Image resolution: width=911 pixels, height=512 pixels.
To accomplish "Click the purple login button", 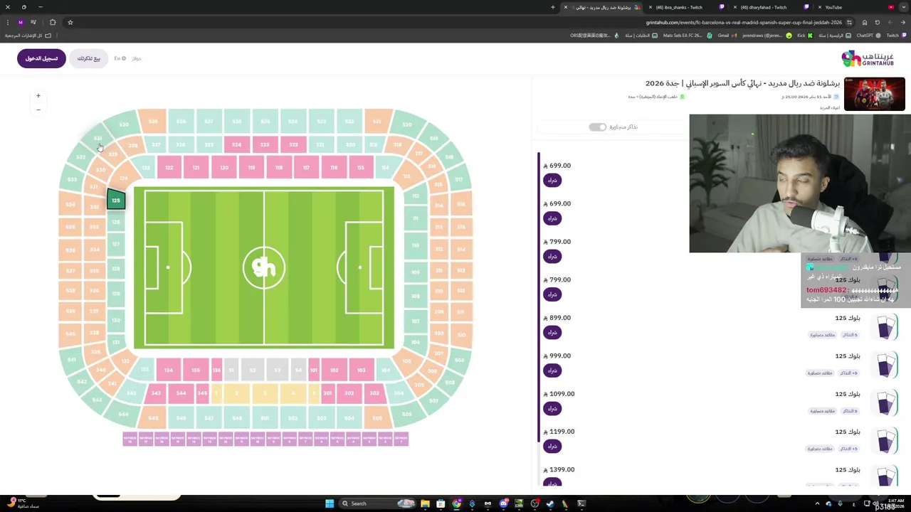I will [41, 58].
